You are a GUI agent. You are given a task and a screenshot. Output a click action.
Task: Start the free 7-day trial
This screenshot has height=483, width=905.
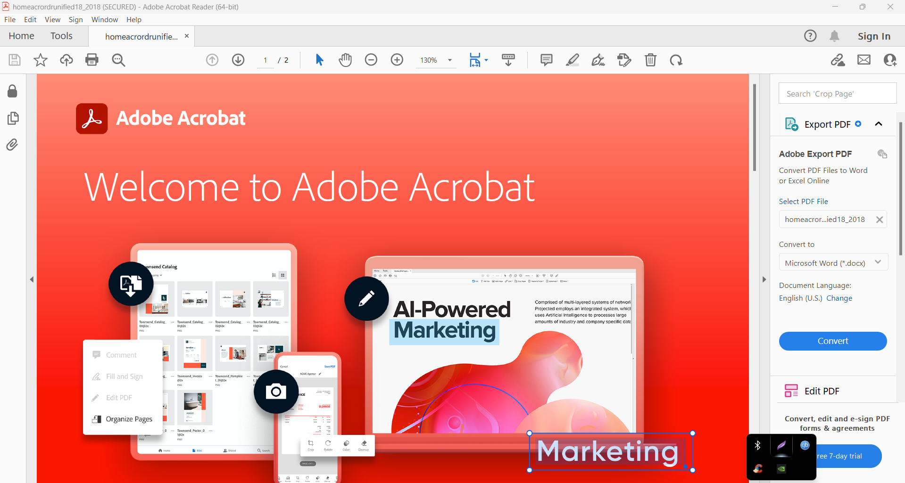(848, 456)
